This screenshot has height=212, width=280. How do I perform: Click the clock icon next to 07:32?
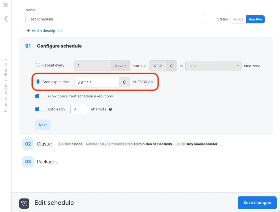[172, 66]
